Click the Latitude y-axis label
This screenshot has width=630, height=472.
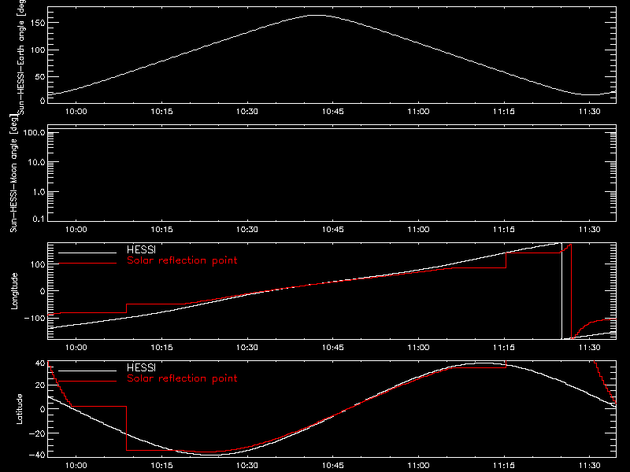19,409
